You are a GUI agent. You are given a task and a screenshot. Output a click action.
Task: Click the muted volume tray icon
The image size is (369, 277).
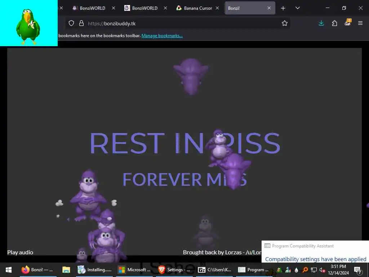coord(322,270)
